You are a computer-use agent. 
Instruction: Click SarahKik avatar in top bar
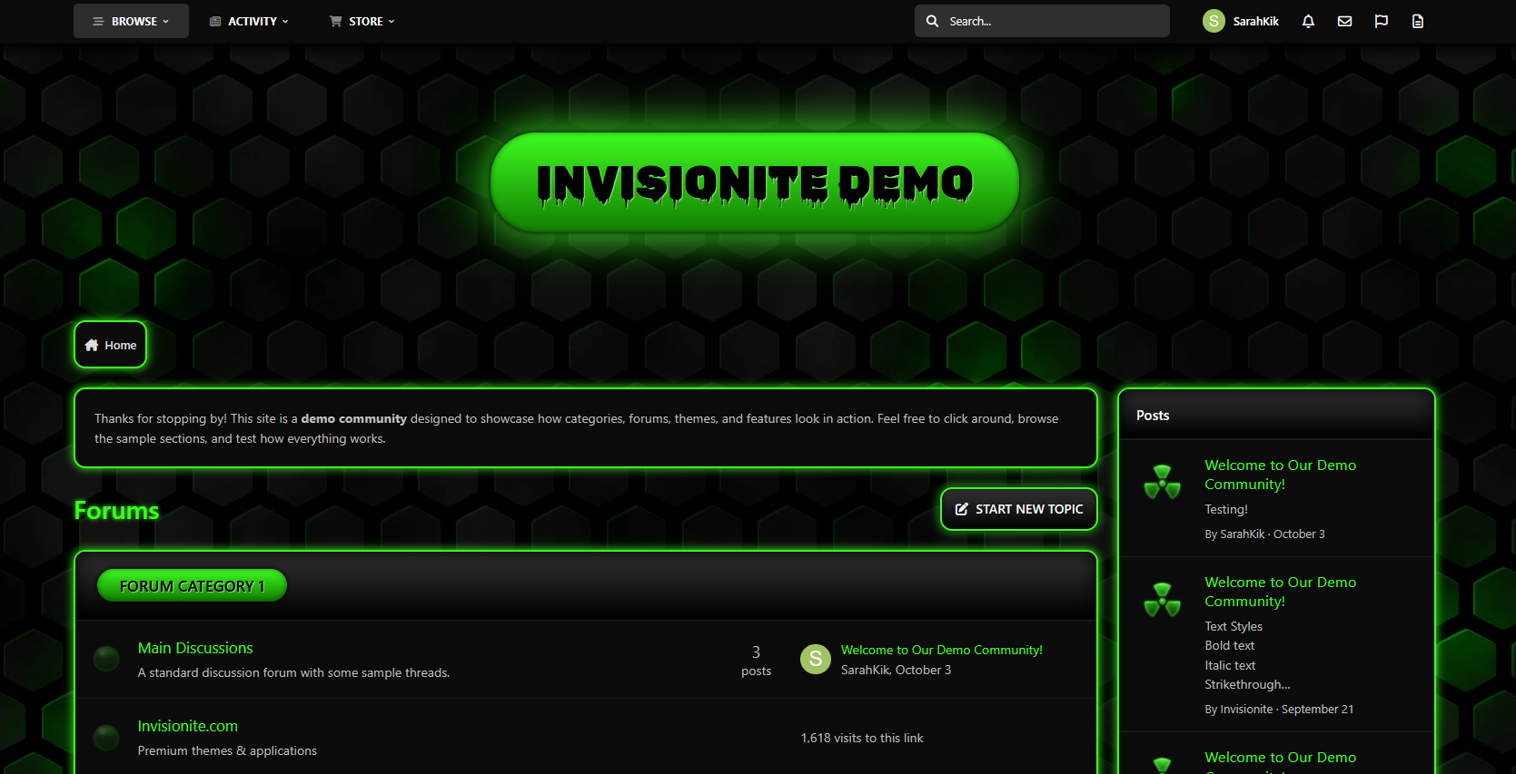[1214, 21]
